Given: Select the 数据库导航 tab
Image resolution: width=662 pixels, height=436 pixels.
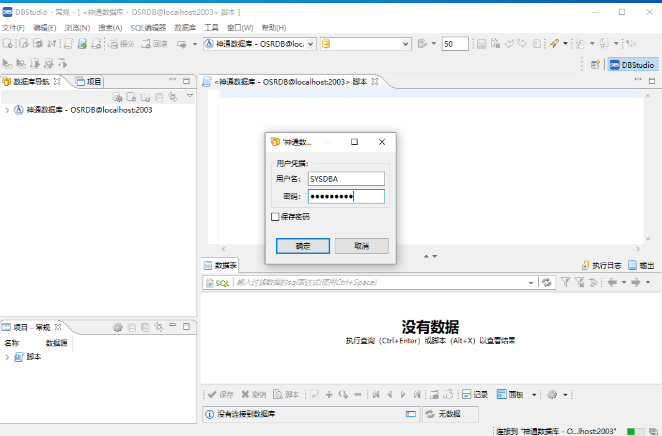Looking at the screenshot, I should [32, 81].
